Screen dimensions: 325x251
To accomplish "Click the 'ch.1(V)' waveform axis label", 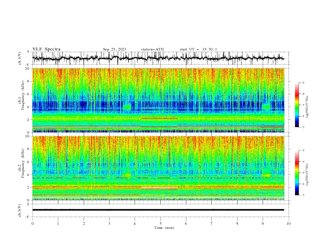I will point(20,58).
